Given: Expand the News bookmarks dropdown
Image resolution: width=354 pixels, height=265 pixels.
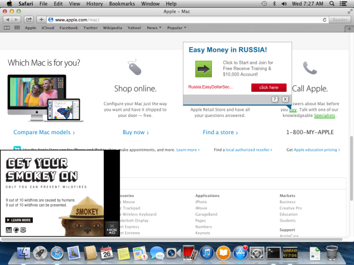Looking at the screenshot, I should point(154,28).
